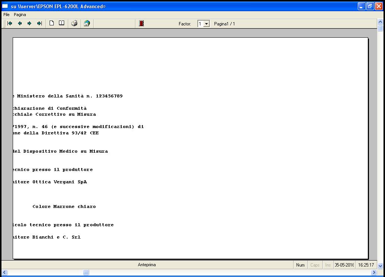Restore down the print preview window

[370, 6]
